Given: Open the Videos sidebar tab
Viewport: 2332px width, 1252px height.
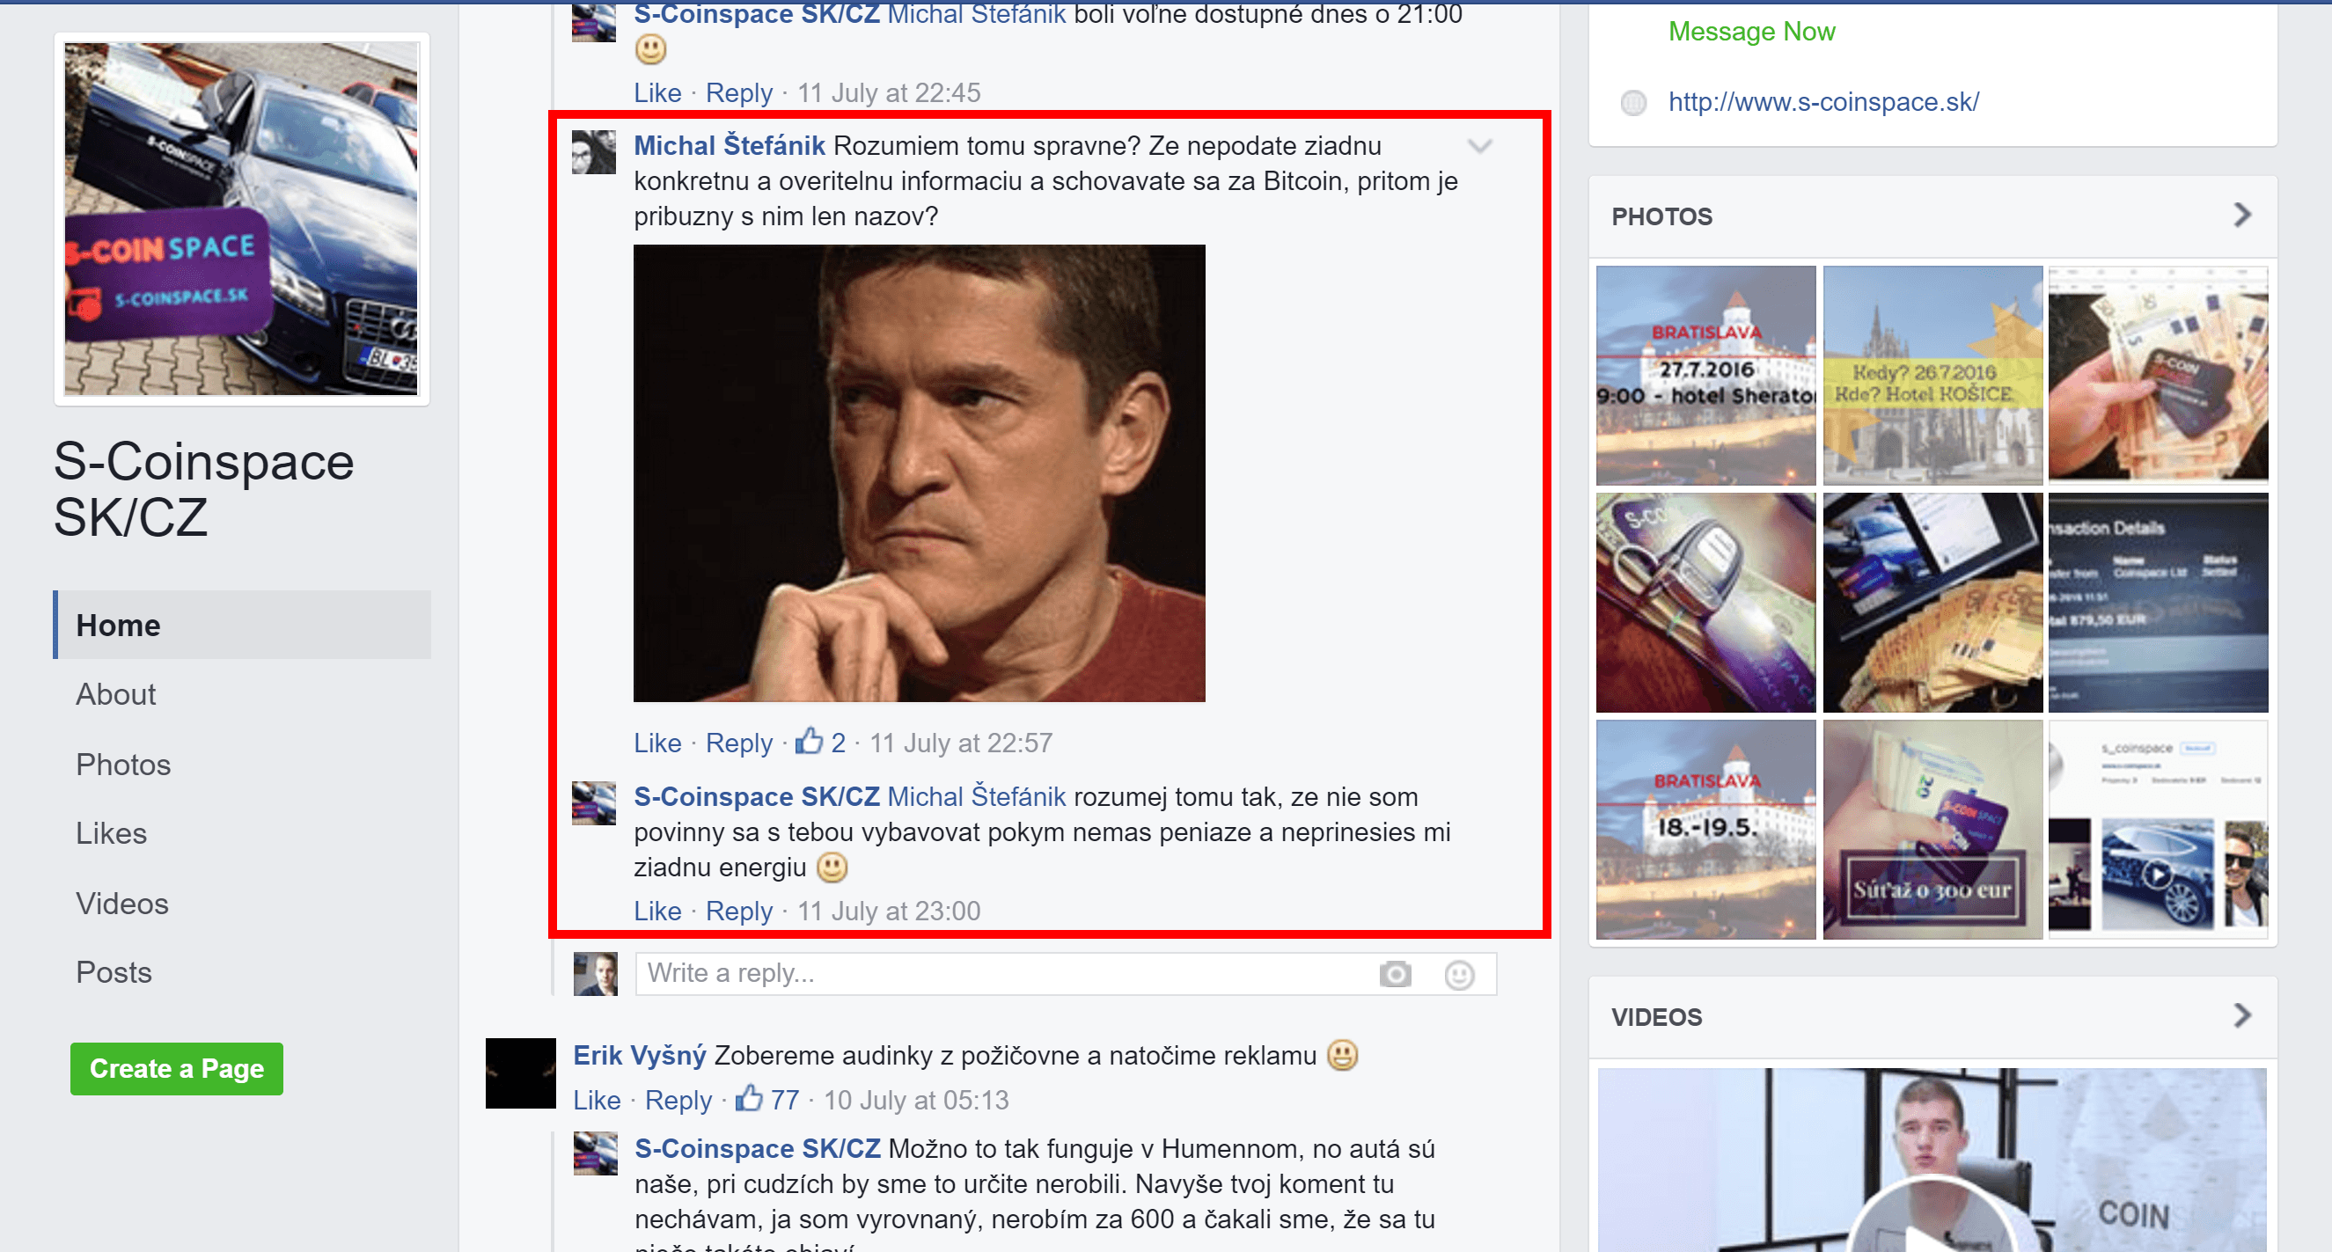Looking at the screenshot, I should coord(122,903).
